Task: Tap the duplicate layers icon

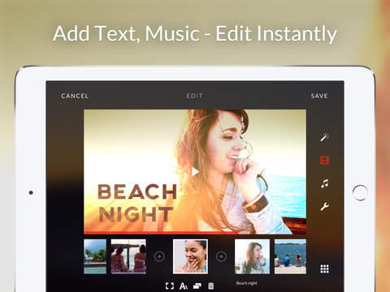Action: click(197, 286)
